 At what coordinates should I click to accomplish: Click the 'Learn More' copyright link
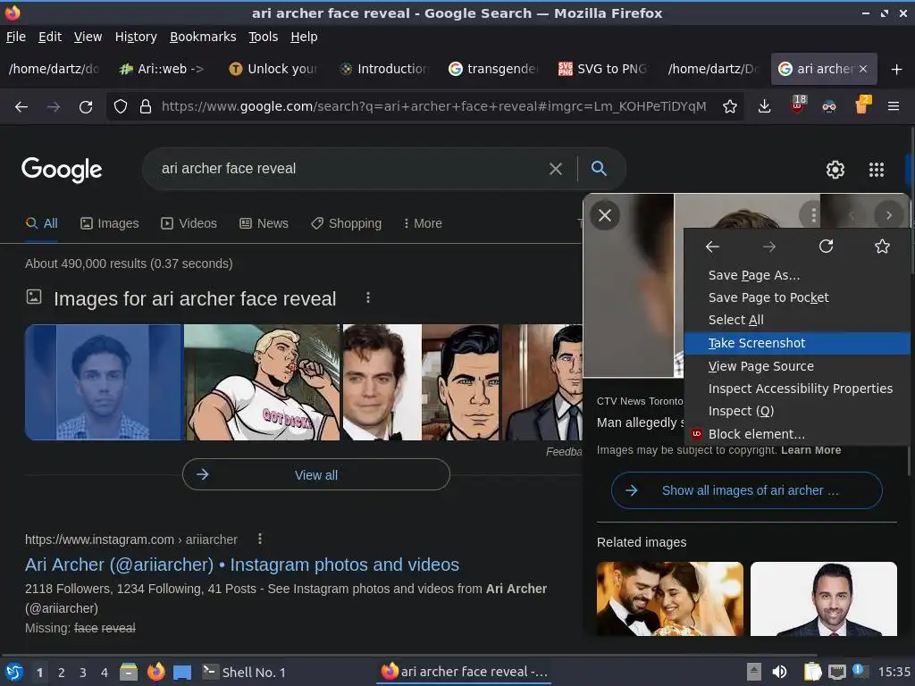coord(810,450)
